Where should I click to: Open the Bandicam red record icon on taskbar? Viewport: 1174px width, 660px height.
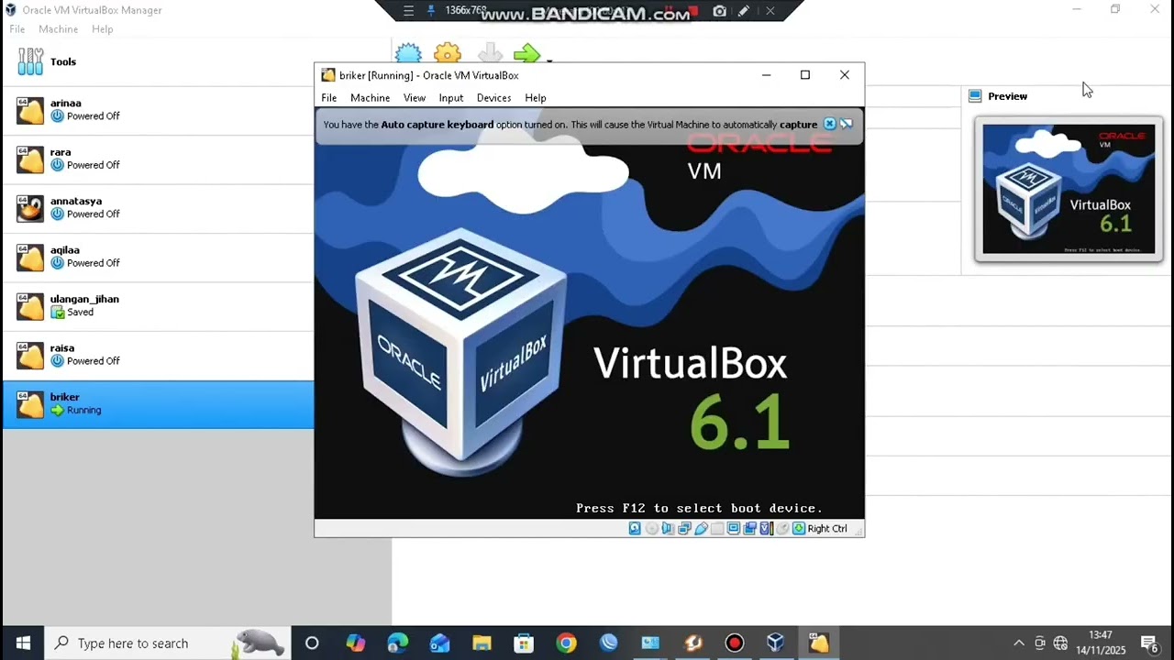point(734,643)
